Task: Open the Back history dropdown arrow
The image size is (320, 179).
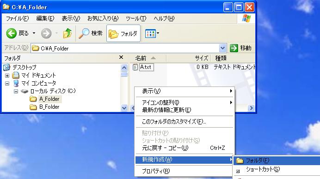Action: (x=34, y=33)
